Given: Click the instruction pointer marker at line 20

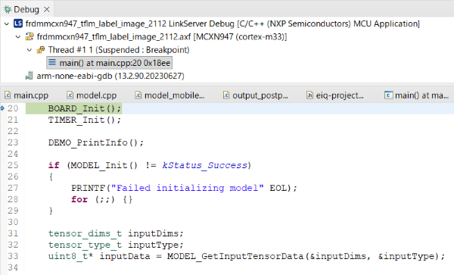Looking at the screenshot, I should coord(2,108).
